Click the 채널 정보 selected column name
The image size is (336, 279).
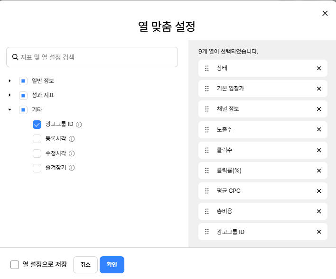tap(228, 109)
